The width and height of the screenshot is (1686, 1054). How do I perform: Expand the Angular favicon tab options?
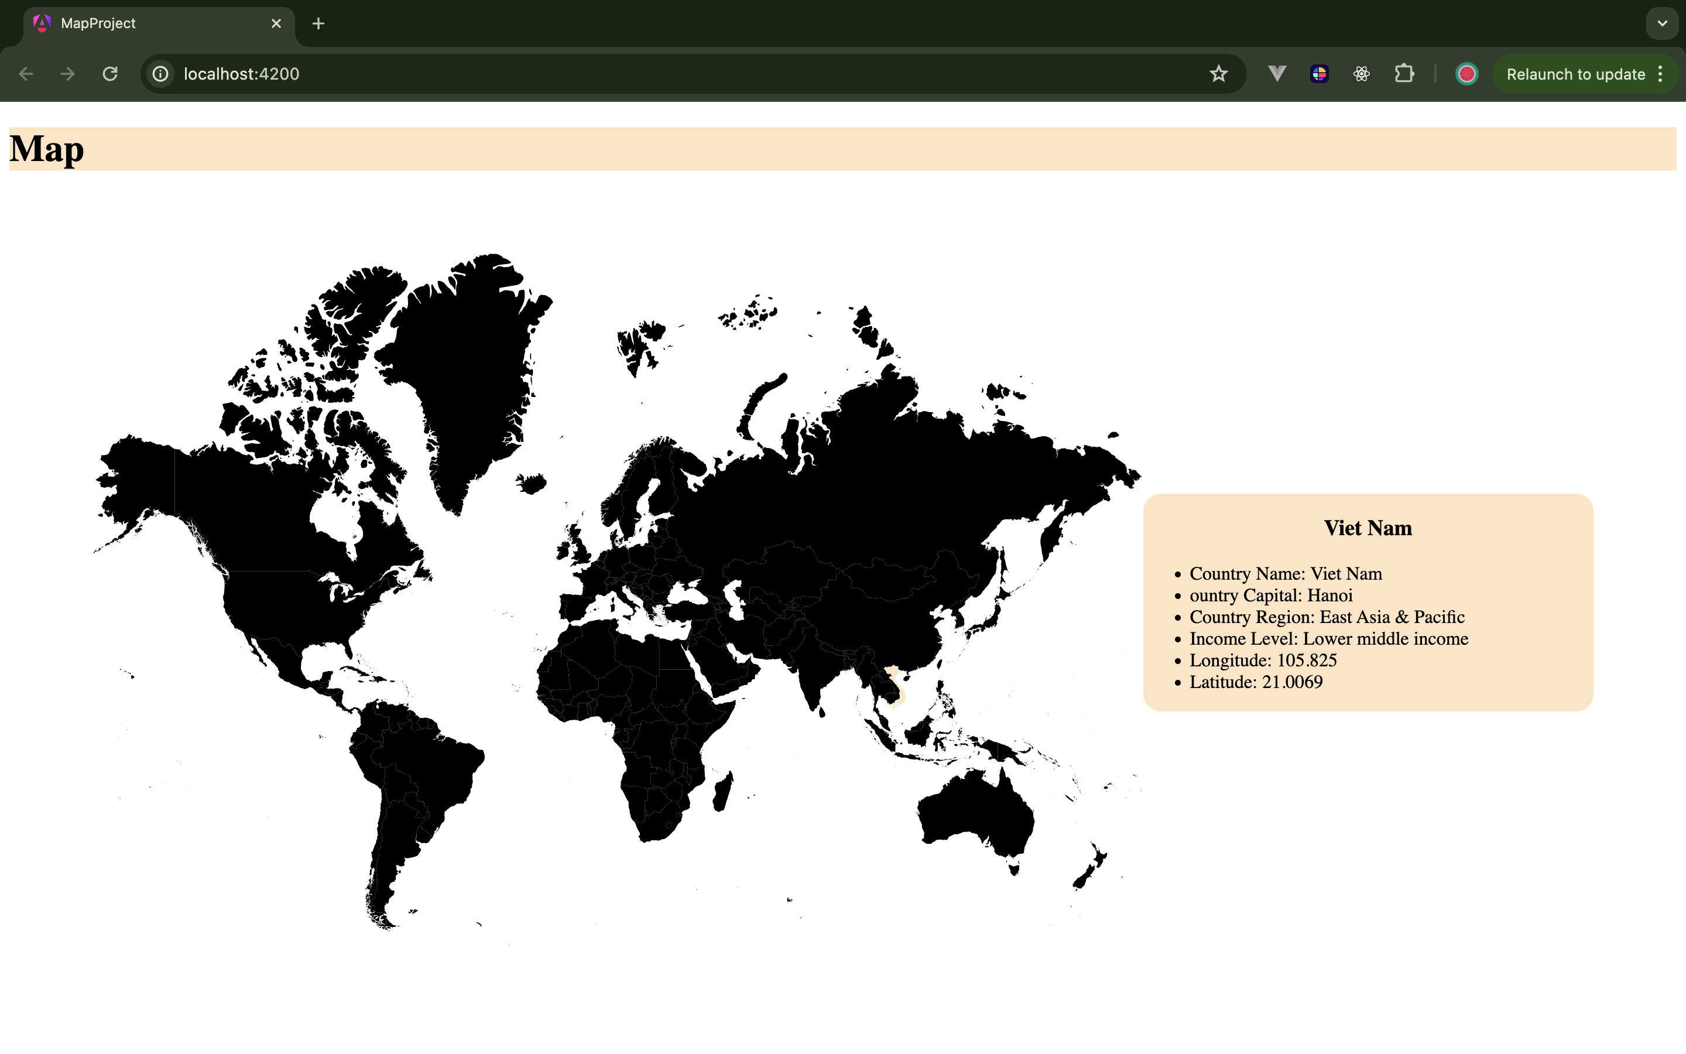coord(42,23)
